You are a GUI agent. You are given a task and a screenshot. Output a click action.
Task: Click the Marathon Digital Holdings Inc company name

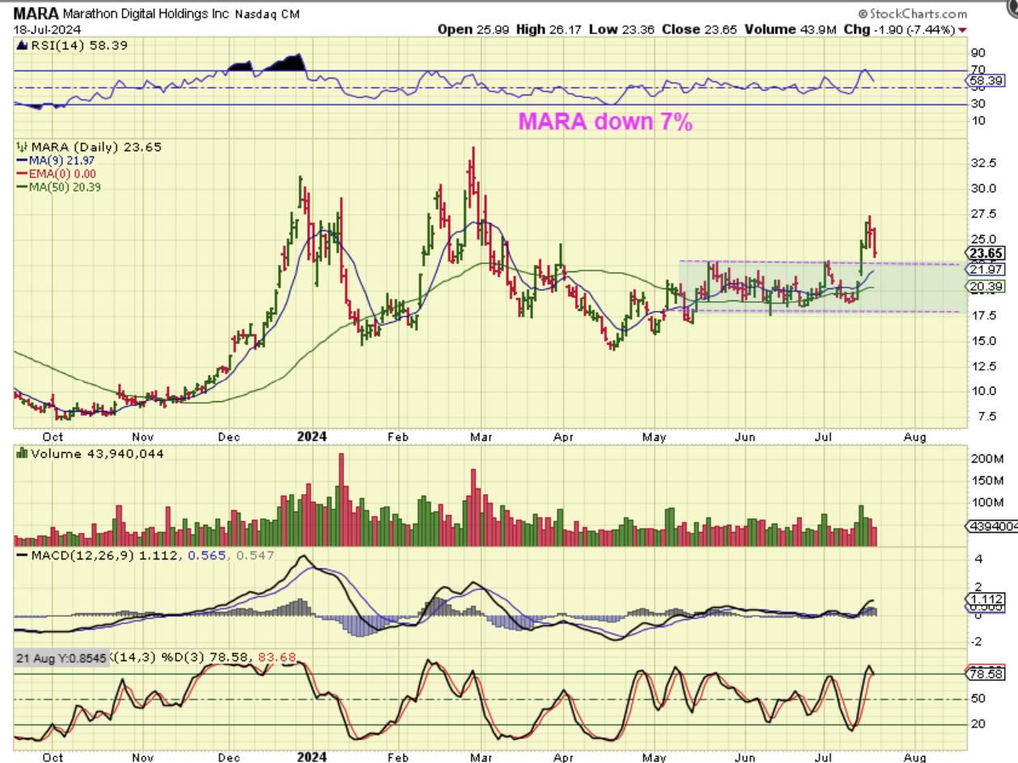[x=145, y=15]
